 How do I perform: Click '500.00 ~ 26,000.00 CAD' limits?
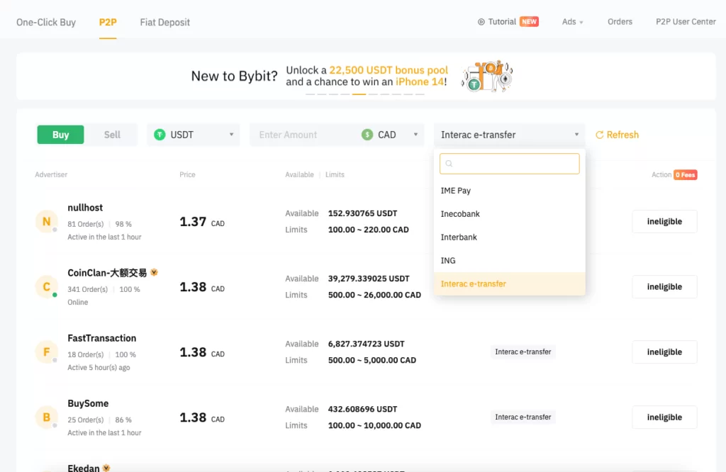(x=374, y=295)
